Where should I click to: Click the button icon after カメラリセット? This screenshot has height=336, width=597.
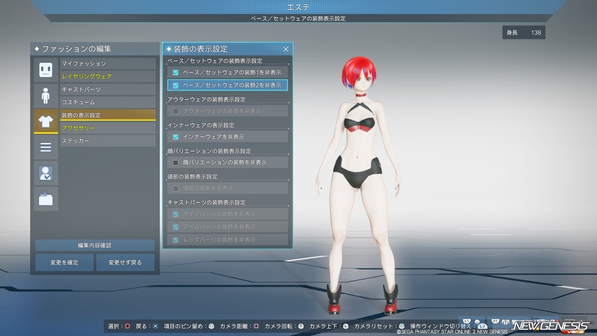click(401, 327)
